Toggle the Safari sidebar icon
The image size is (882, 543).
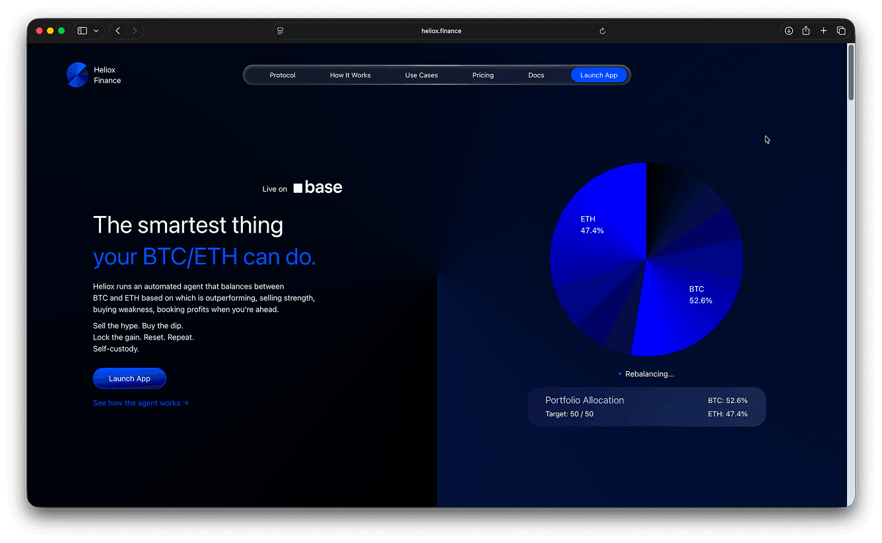pyautogui.click(x=83, y=31)
